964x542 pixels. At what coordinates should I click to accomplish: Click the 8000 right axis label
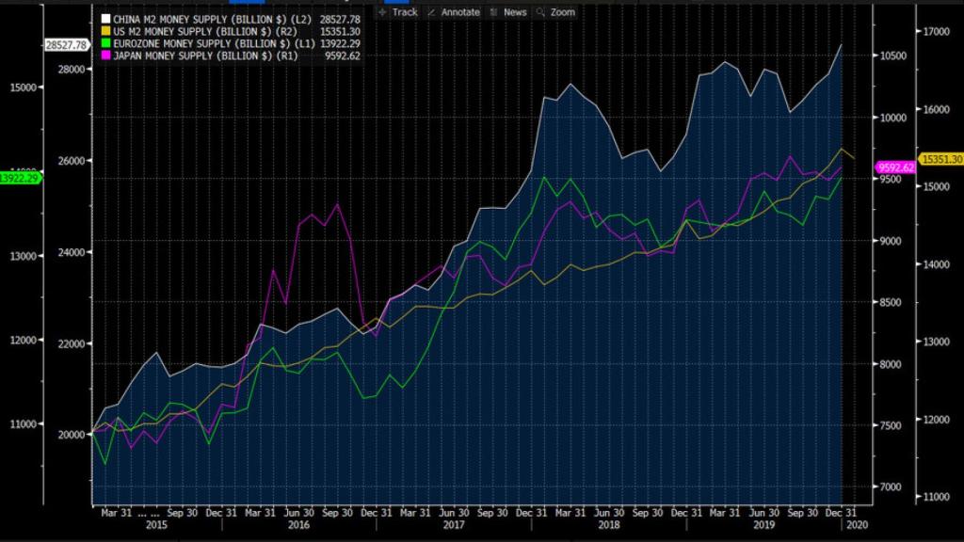point(892,364)
